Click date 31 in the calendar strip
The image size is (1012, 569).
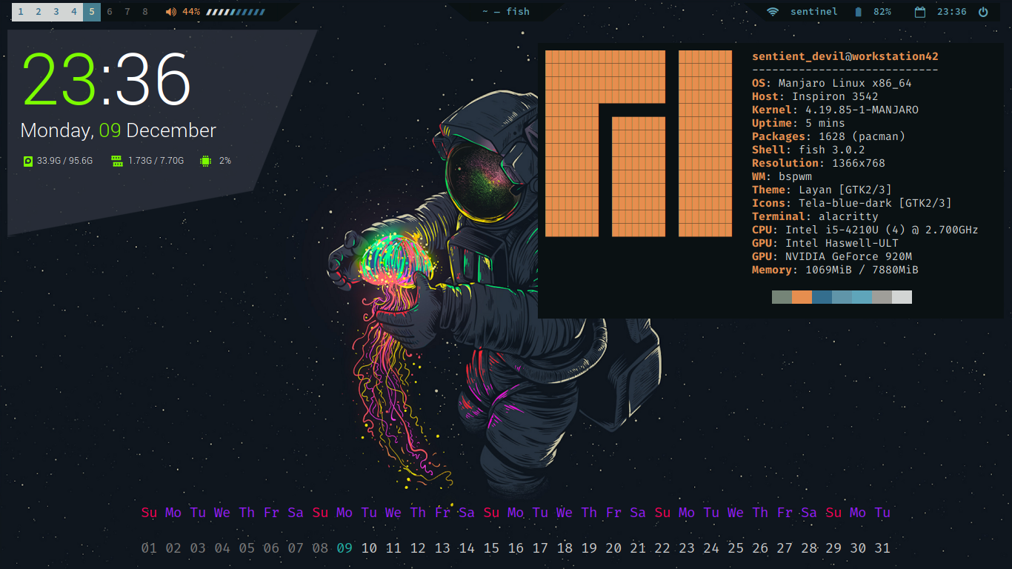tap(882, 548)
